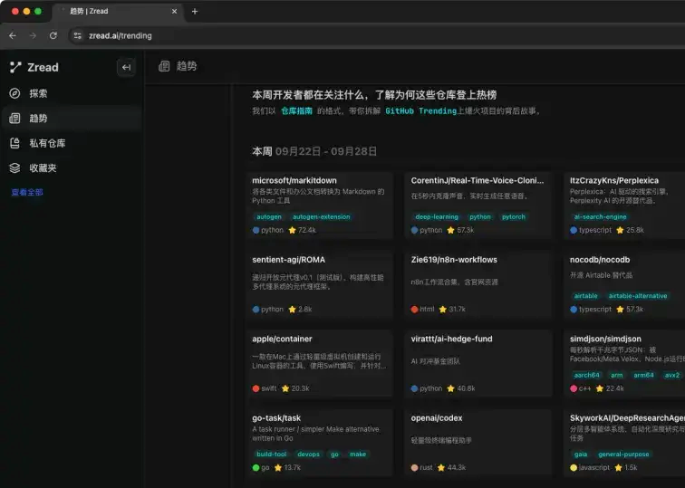Click rust language dot on openai/codex
The width and height of the screenshot is (685, 488).
(415, 467)
